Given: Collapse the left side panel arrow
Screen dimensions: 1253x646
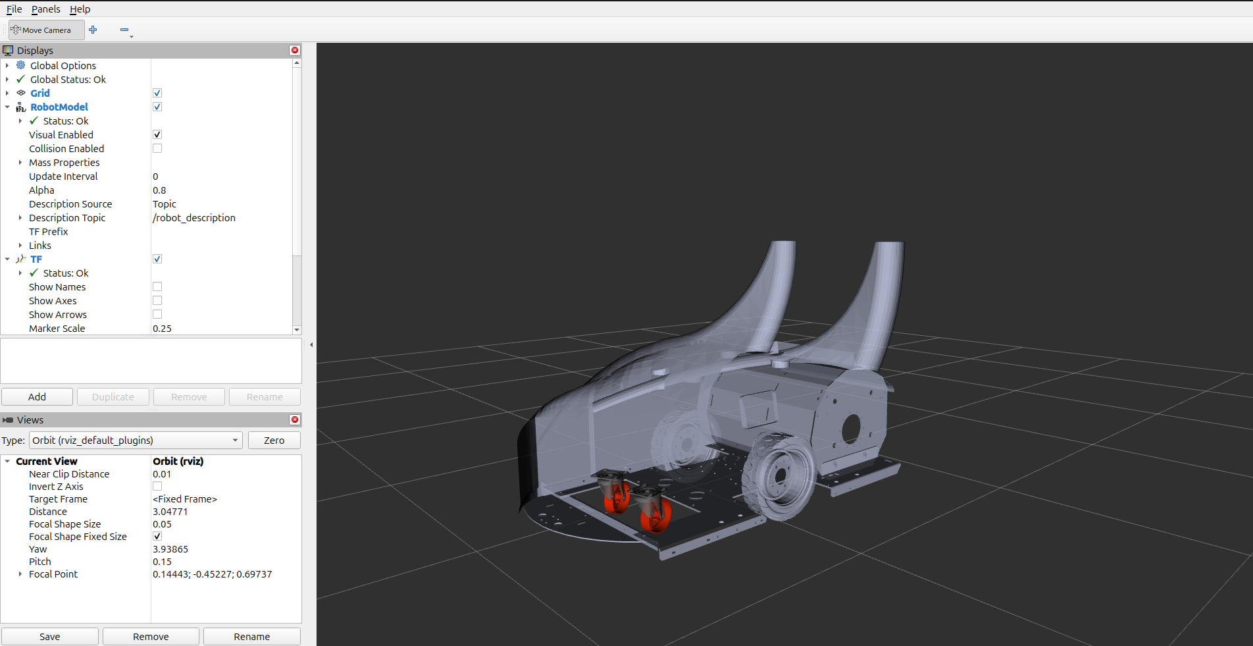Looking at the screenshot, I should click(311, 344).
